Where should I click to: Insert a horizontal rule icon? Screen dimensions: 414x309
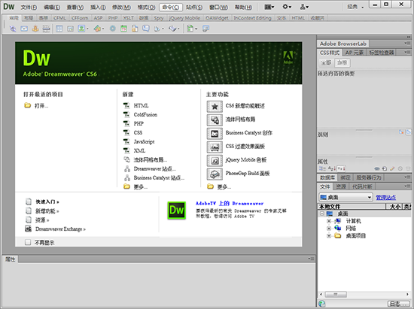click(x=46, y=29)
